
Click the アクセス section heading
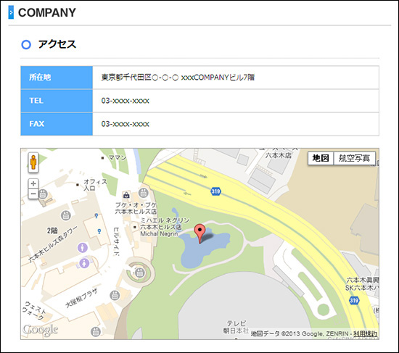pyautogui.click(x=57, y=44)
